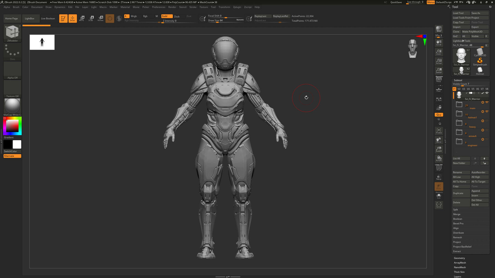The image size is (495, 278).
Task: Click the Zoom canvas icon
Action: pos(439,52)
